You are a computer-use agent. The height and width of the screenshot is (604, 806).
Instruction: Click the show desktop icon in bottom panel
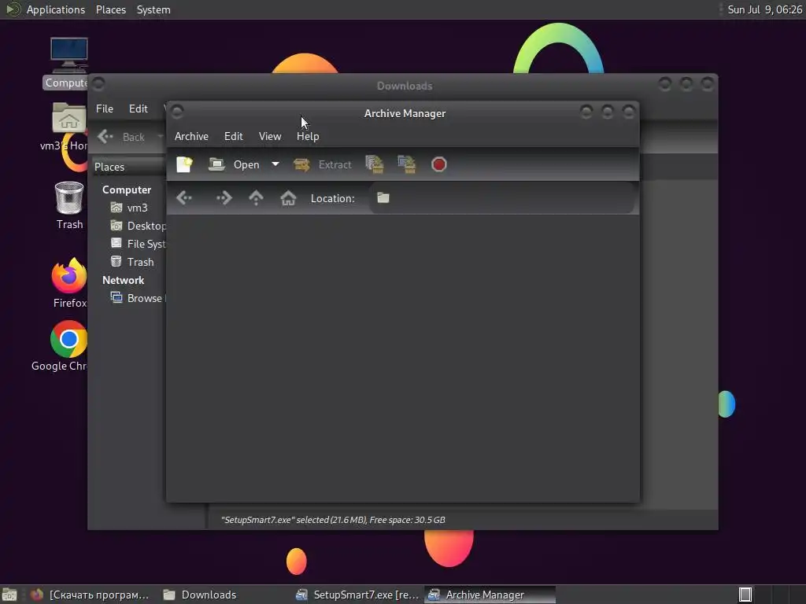(x=9, y=595)
